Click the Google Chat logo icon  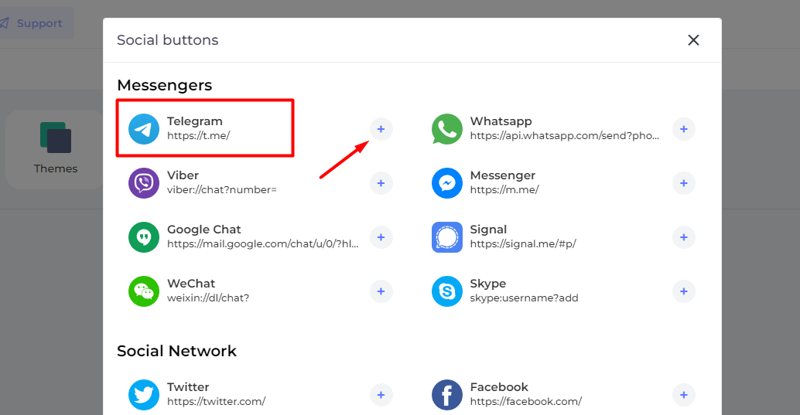144,237
